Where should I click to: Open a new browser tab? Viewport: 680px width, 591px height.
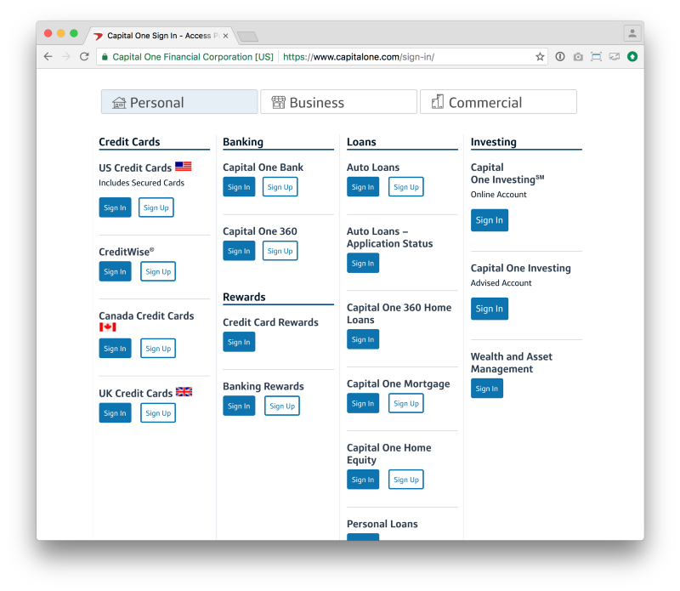tap(246, 37)
